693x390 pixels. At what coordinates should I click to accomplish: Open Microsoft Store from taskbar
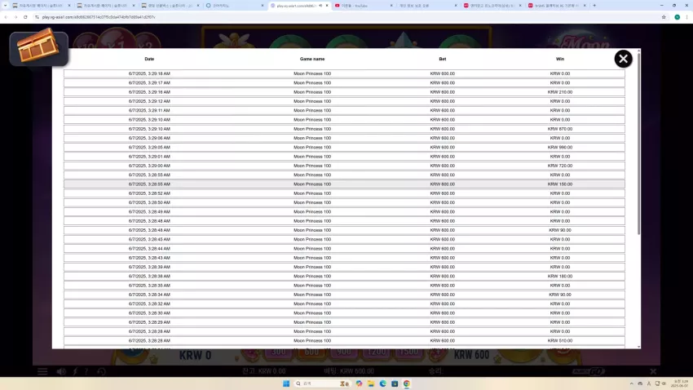[395, 383]
